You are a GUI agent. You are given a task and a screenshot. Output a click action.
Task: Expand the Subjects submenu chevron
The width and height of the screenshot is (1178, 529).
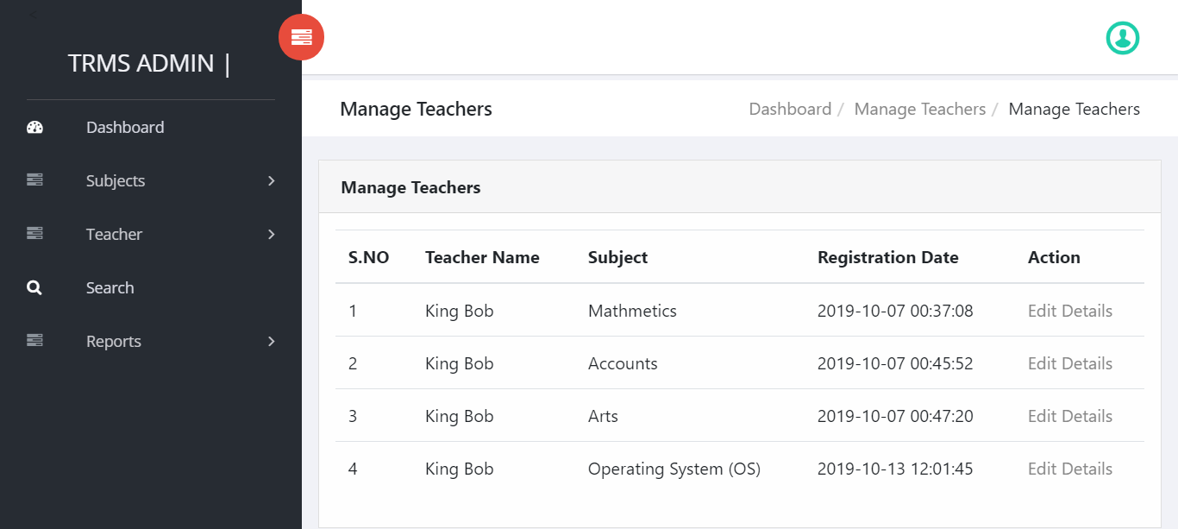point(271,180)
